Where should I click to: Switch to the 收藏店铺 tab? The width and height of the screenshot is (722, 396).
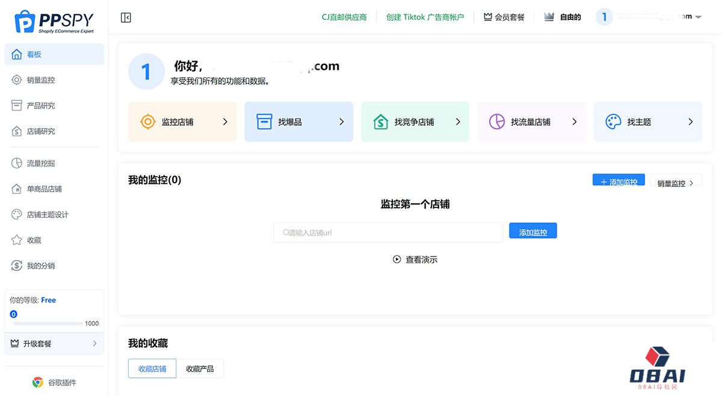pos(152,368)
